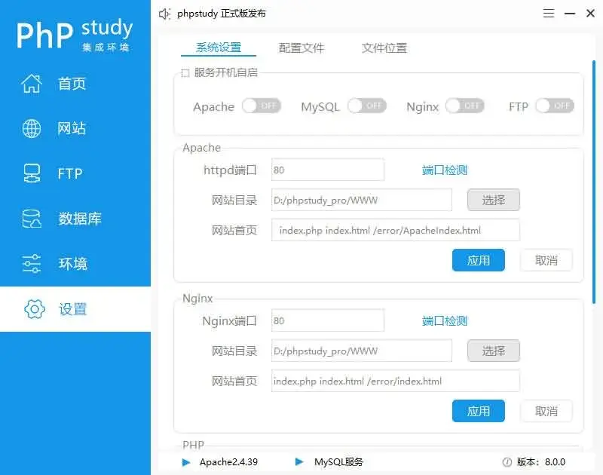Toggle the FTP autostart switch

pos(555,106)
